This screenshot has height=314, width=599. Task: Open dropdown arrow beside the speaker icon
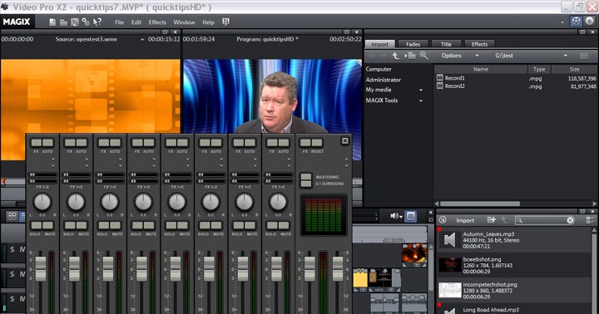tap(400, 217)
